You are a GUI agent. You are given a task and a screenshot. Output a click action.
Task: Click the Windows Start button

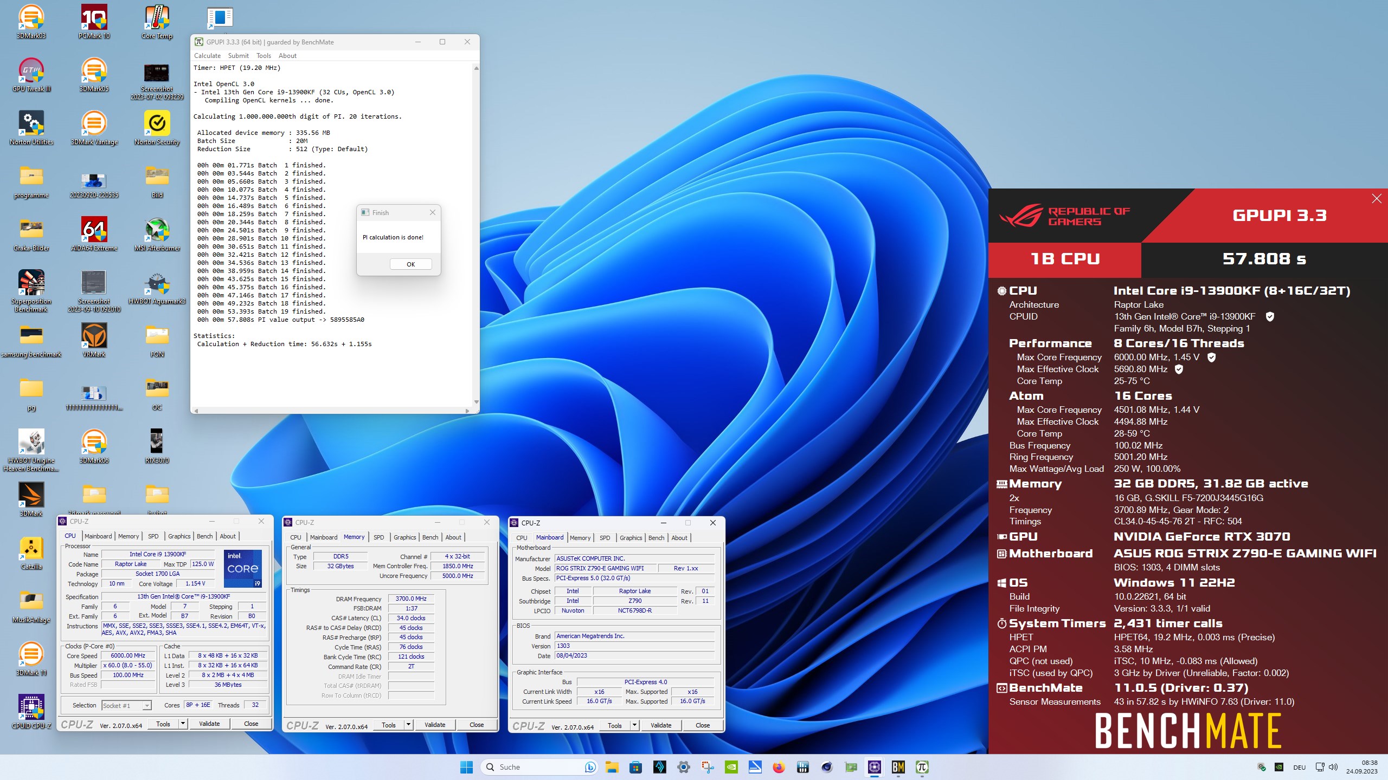[466, 767]
